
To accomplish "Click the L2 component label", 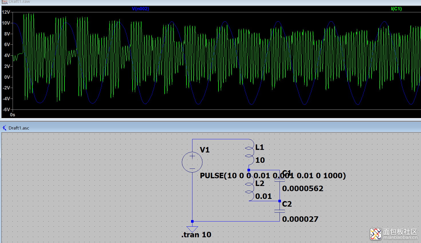I will (260, 183).
